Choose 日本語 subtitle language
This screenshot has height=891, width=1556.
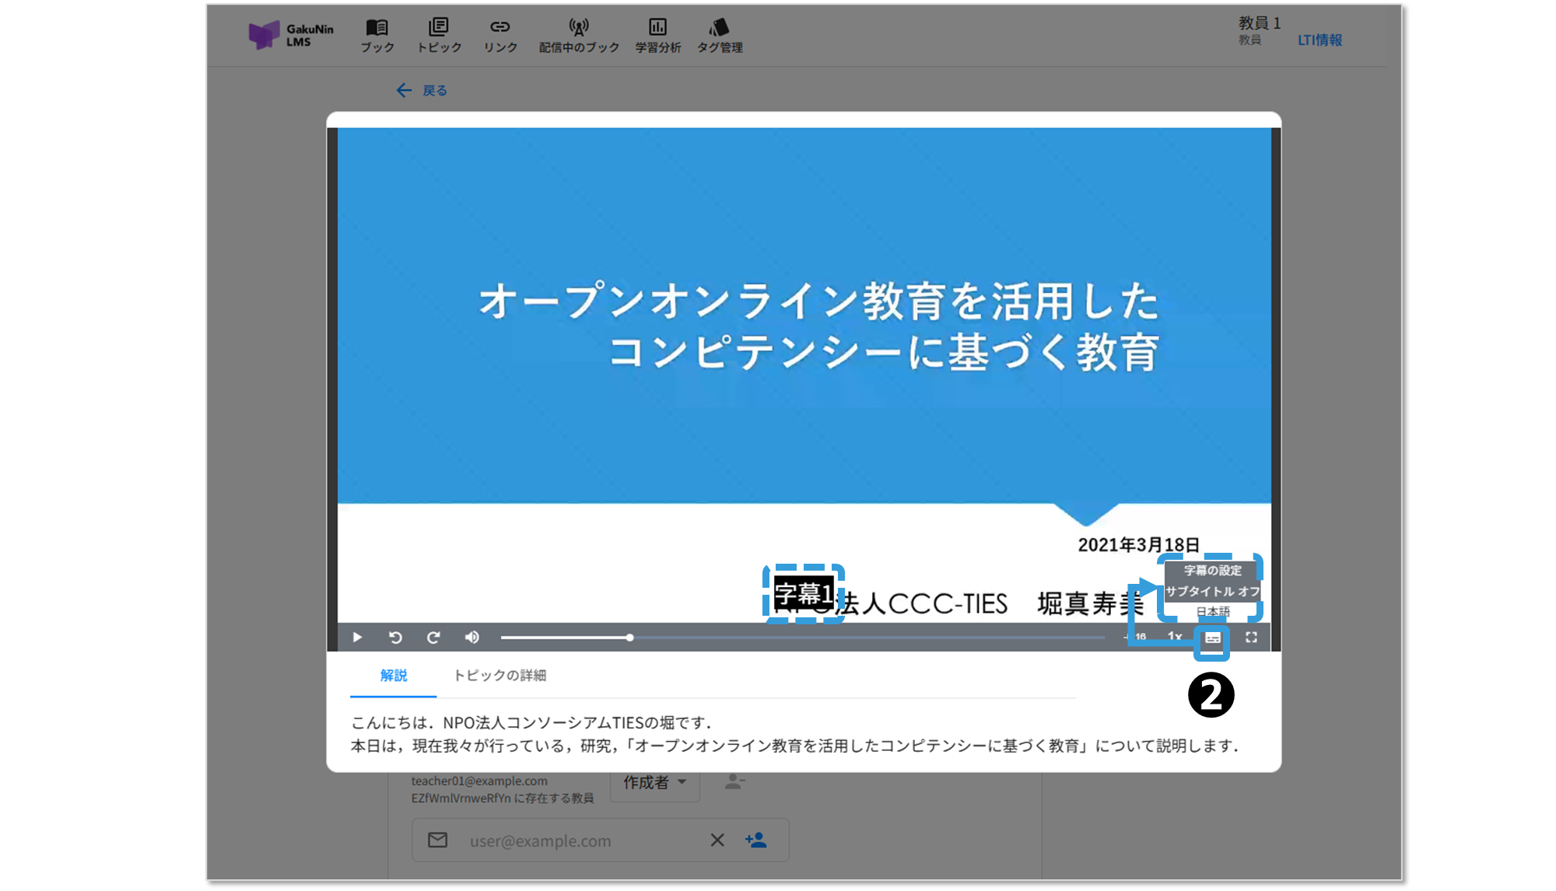point(1212,612)
